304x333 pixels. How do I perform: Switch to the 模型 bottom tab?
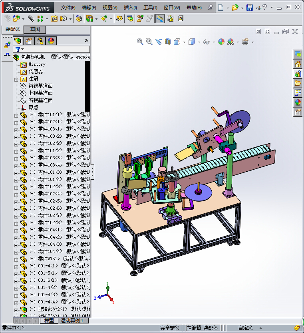pyautogui.click(x=49, y=321)
